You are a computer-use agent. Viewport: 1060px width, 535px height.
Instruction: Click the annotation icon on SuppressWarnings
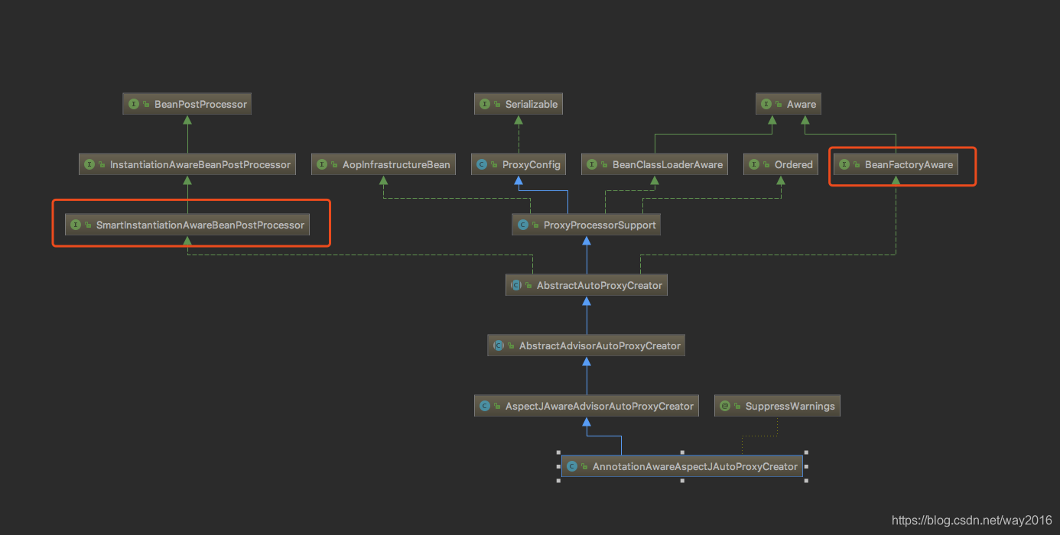pyautogui.click(x=725, y=406)
